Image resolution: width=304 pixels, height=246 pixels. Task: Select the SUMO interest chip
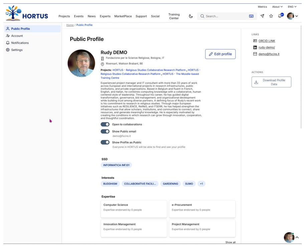(x=189, y=184)
